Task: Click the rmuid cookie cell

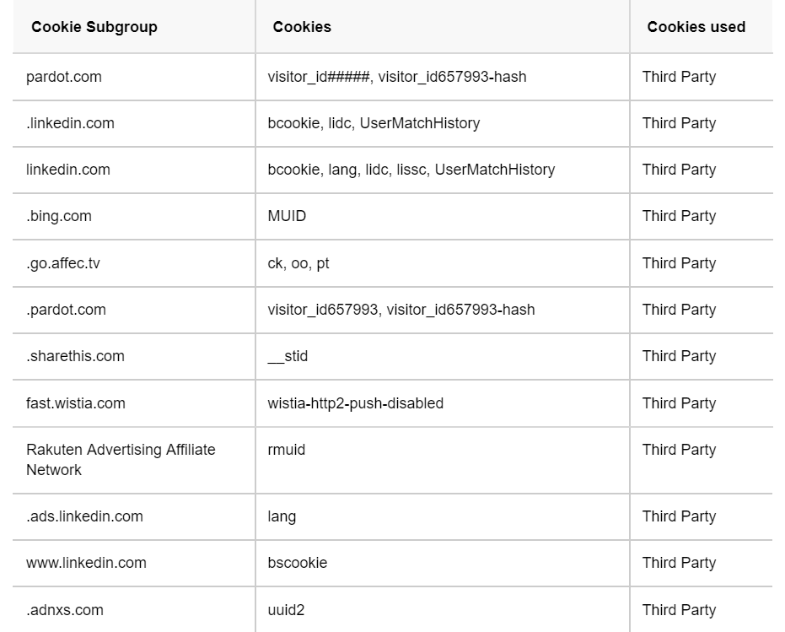Action: point(287,450)
